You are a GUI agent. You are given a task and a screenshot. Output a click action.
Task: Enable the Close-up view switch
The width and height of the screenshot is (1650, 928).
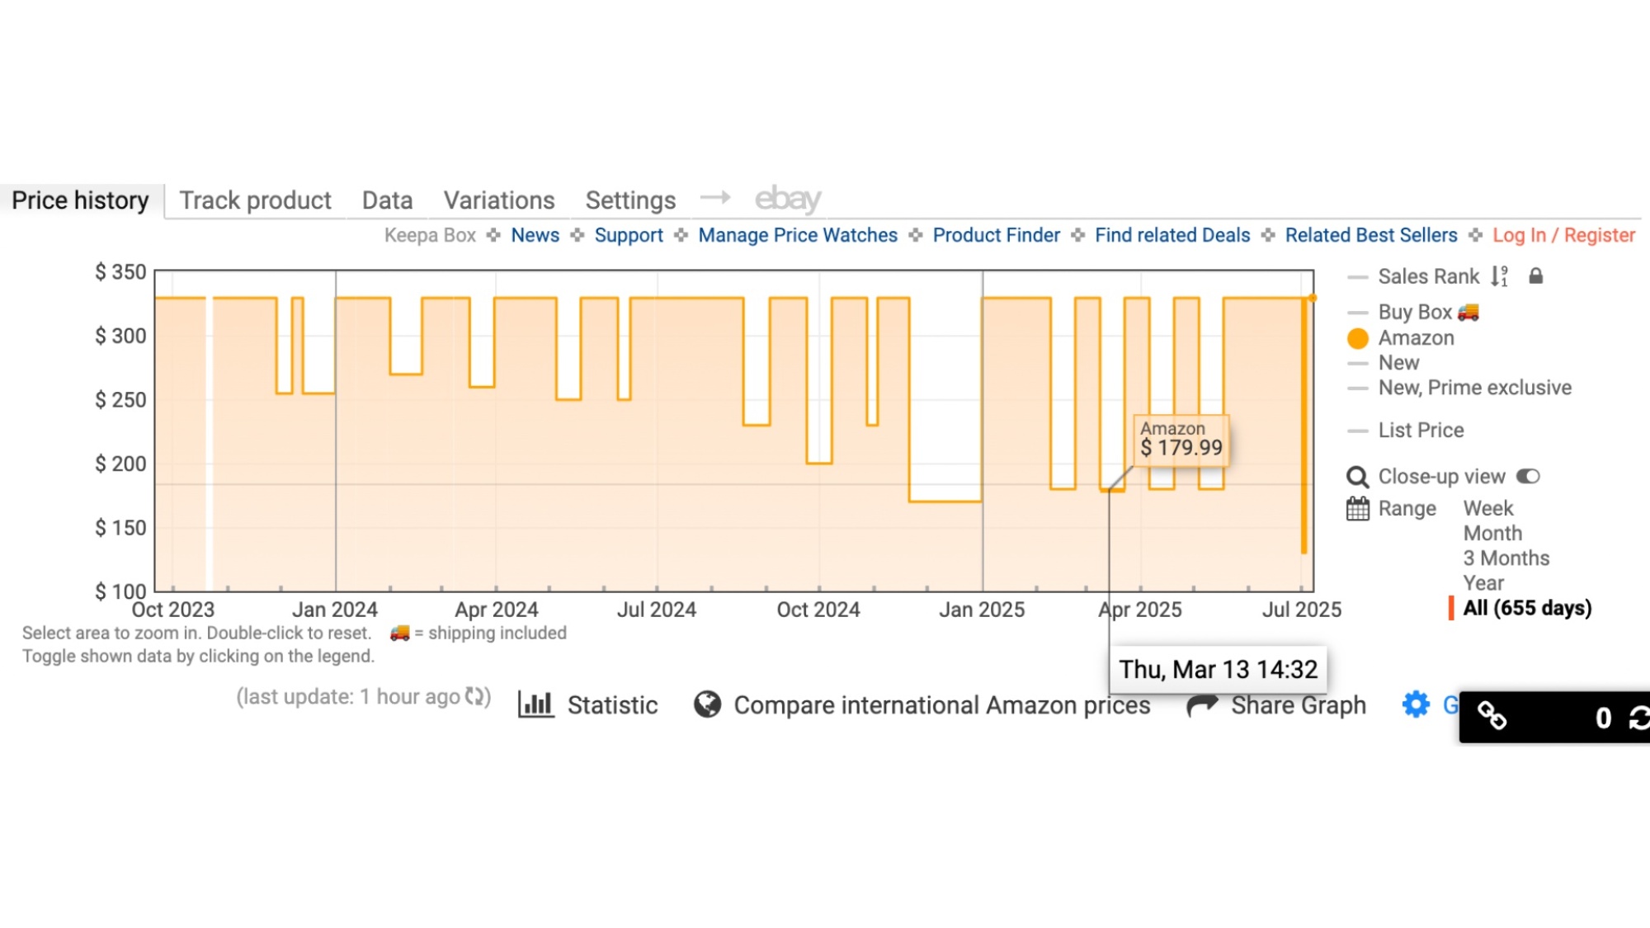(1528, 476)
